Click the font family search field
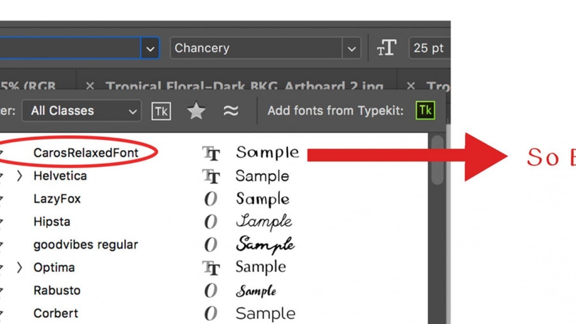The height and width of the screenshot is (324, 576). (70, 48)
